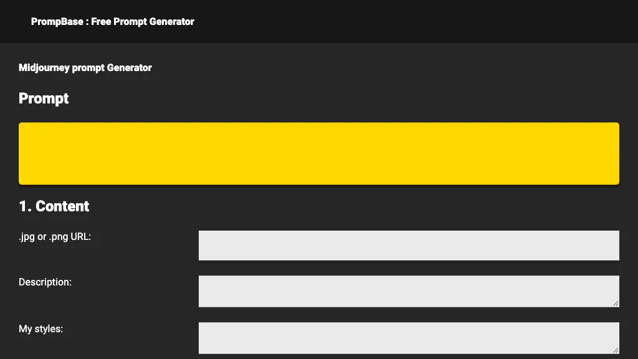Image resolution: width=638 pixels, height=359 pixels.
Task: Click the left end of the My styles textarea
Action: click(x=207, y=338)
